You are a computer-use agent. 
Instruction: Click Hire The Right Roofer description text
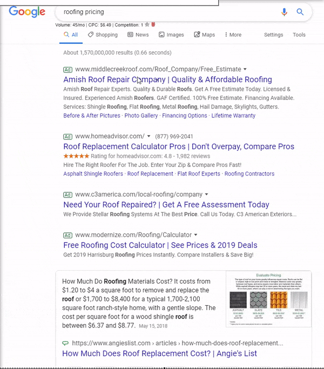(x=152, y=165)
